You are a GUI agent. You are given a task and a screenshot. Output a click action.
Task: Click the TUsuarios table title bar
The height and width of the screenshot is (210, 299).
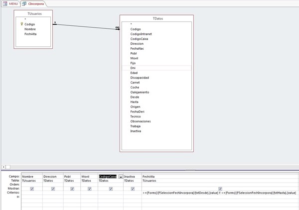point(33,13)
